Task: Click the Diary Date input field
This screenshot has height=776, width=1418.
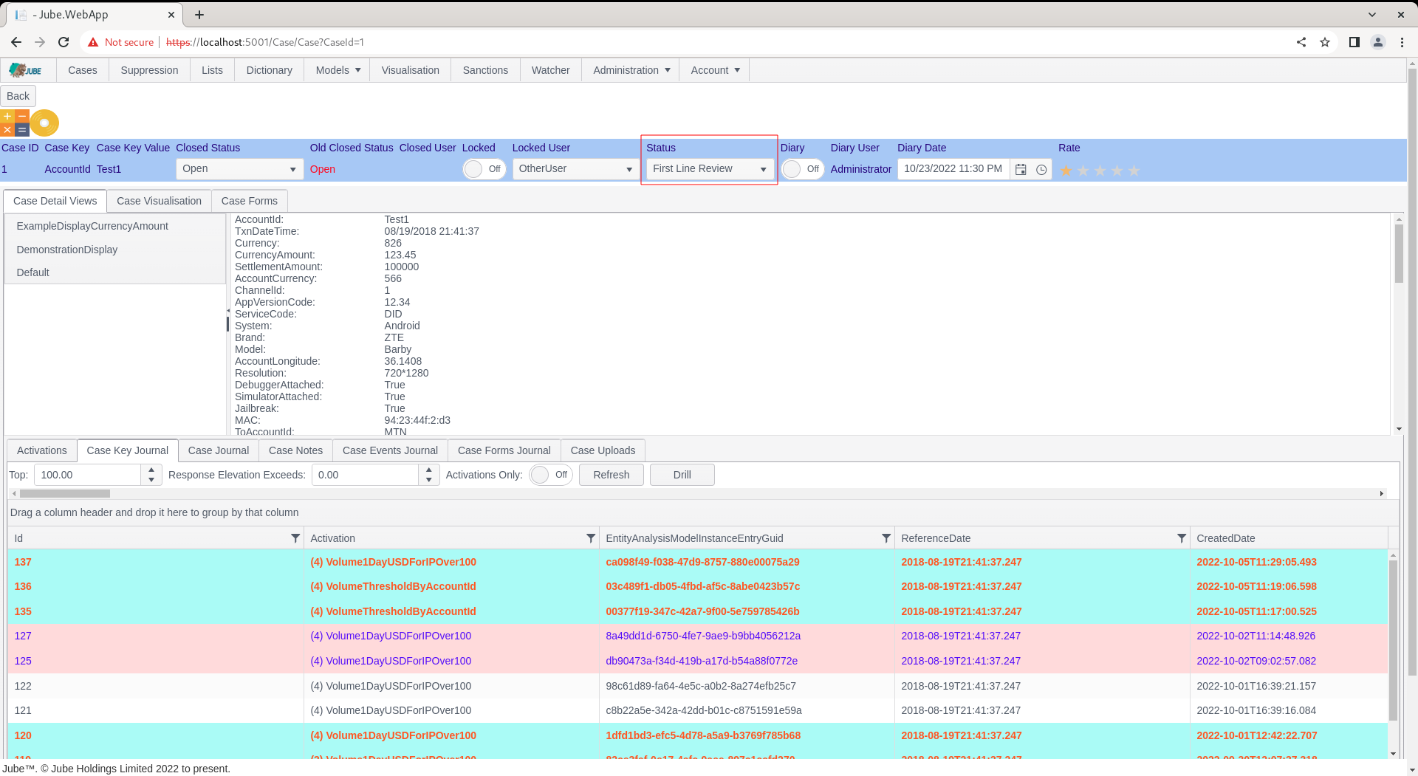Action: tap(953, 169)
